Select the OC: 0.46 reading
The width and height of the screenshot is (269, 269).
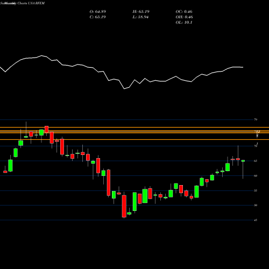[x=184, y=12]
